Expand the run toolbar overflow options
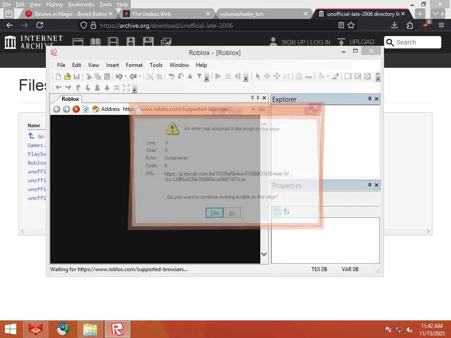 (x=246, y=78)
